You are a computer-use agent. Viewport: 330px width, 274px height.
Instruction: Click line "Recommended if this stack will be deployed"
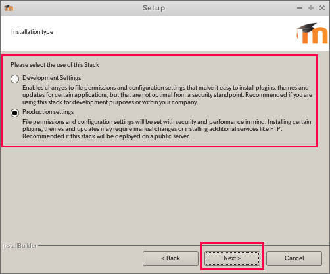point(106,136)
